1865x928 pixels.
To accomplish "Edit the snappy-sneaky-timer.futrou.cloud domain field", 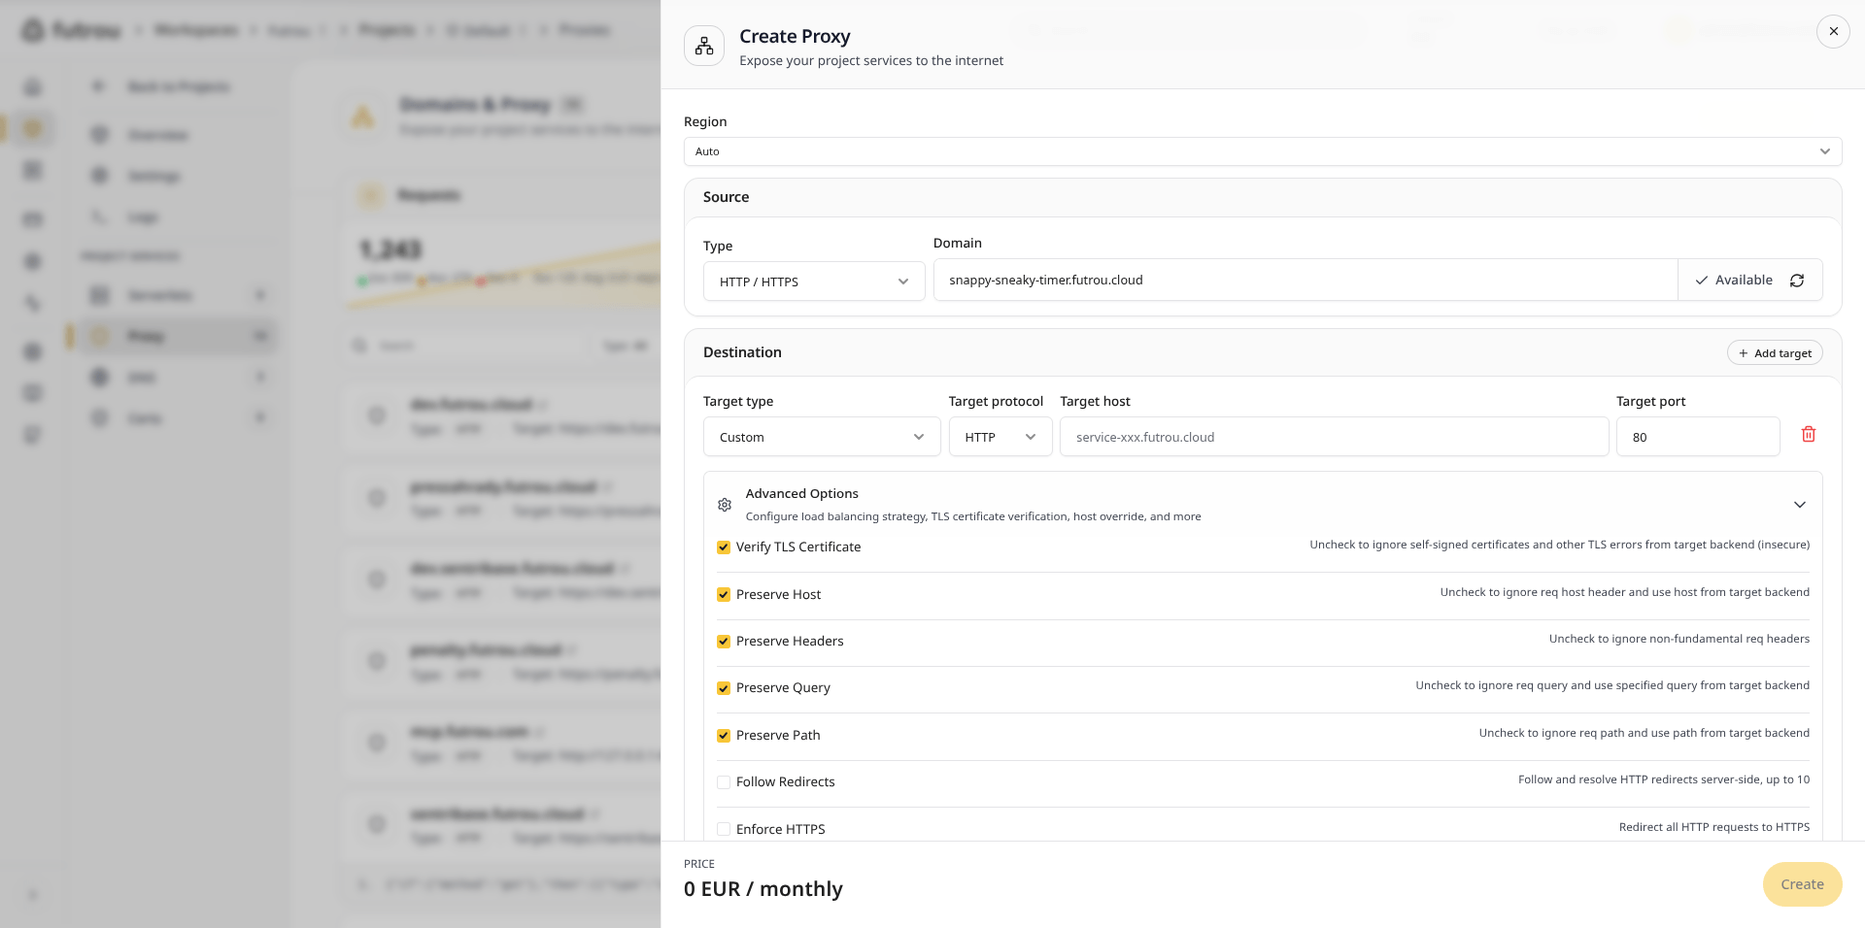I will (x=1305, y=280).
